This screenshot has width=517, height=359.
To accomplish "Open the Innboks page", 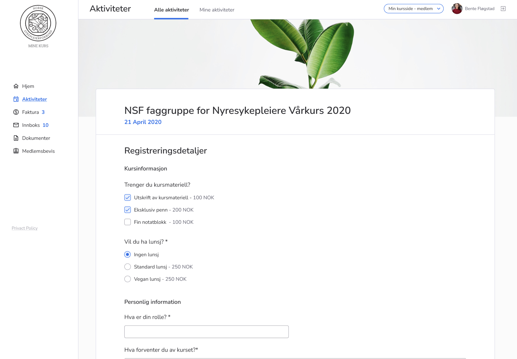I will click(x=31, y=125).
